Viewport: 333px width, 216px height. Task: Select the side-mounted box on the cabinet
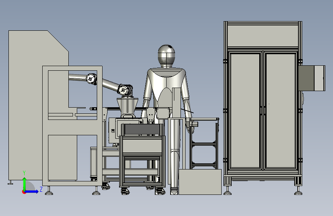click(312, 78)
